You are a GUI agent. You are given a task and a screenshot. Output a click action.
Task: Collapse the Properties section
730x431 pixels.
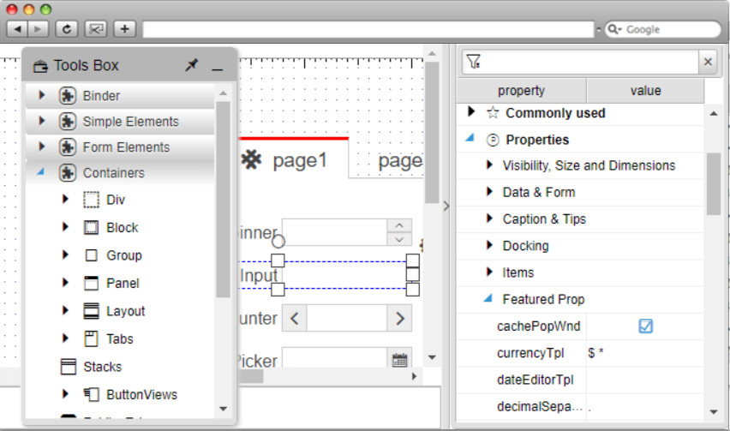point(470,138)
